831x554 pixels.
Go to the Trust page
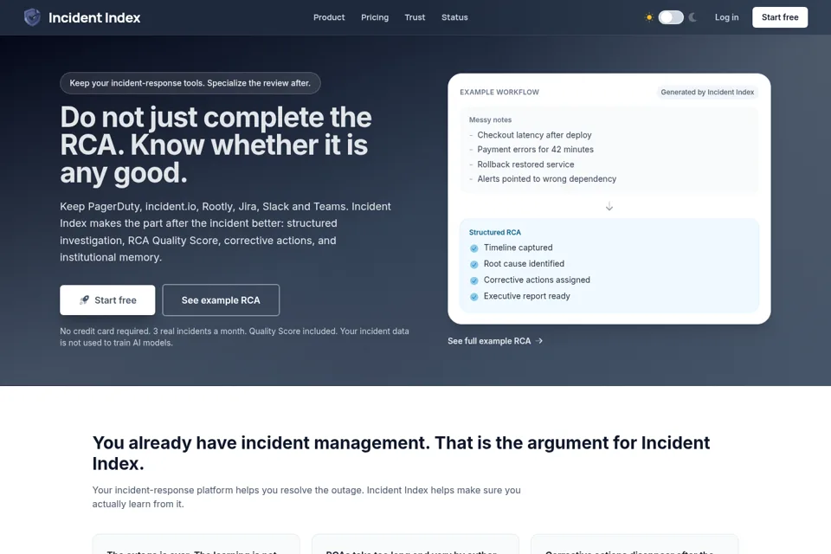tap(415, 17)
